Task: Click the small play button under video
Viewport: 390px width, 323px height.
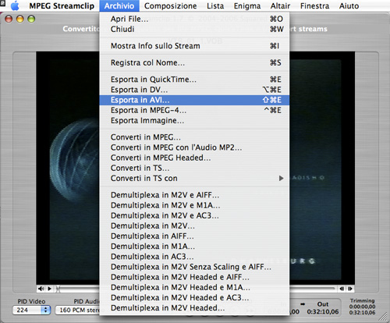Action: point(49,289)
